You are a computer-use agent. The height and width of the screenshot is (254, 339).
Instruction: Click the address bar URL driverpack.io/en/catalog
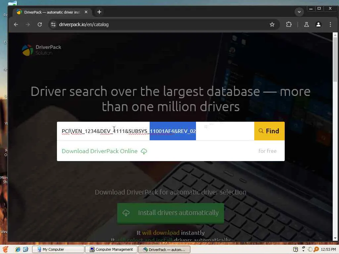coord(84,24)
